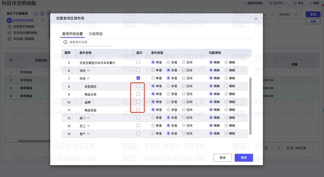Select 模糊 radio for 客户 row
The height and width of the screenshot is (177, 324).
226,133
